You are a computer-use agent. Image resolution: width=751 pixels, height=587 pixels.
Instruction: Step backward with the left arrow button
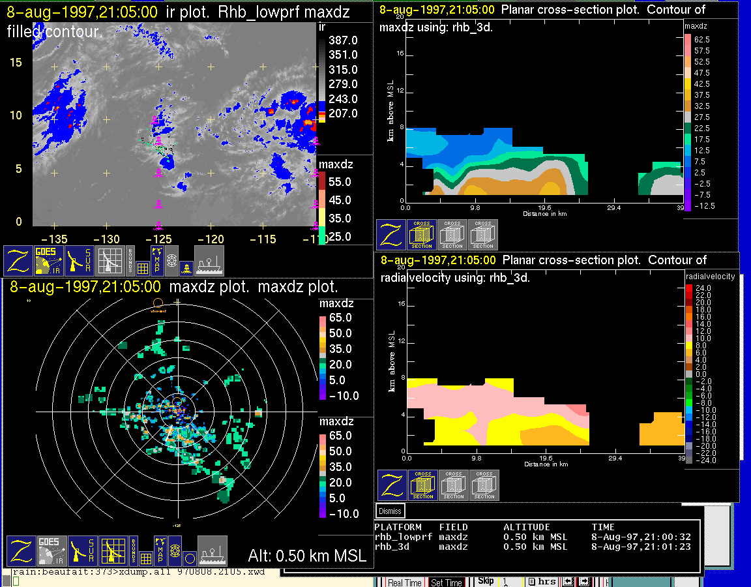tap(568, 582)
